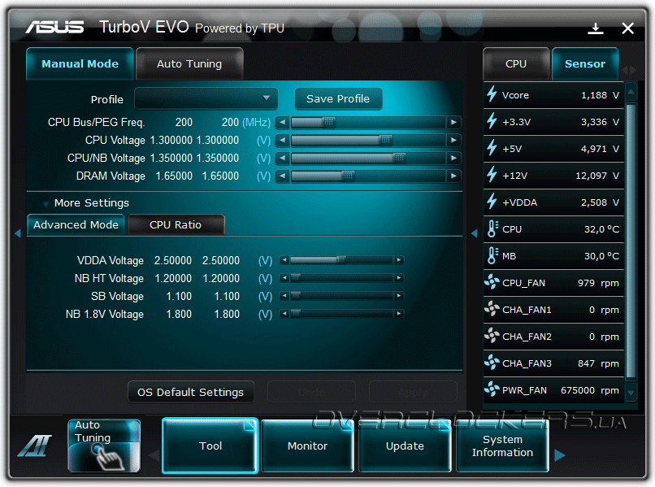Viewport: 655px width, 487px height.
Task: Decrease VDDA Voltage with left arrow
Action: 284,260
